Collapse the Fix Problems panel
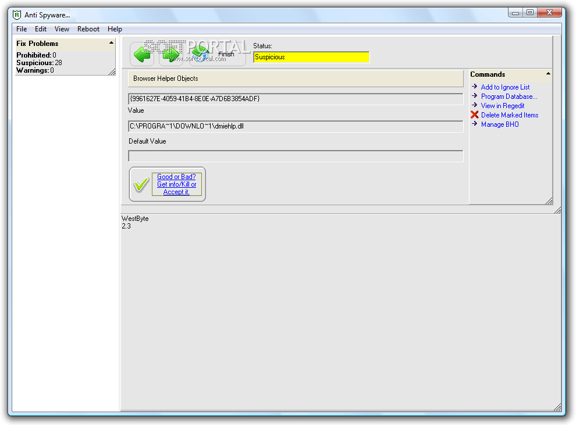Image resolution: width=576 pixels, height=425 pixels. coord(111,43)
